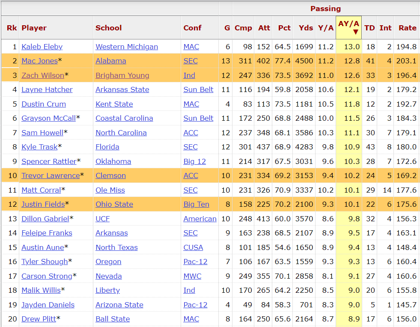Viewport: 420px width, 327px height.
Task: Click the Ball State school link
Action: (x=112, y=319)
